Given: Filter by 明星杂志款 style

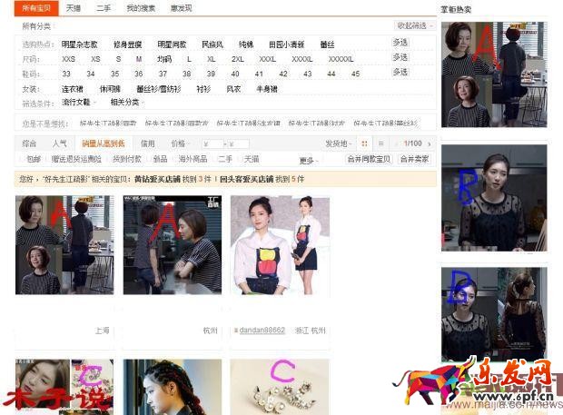Looking at the screenshot, I should coord(79,44).
